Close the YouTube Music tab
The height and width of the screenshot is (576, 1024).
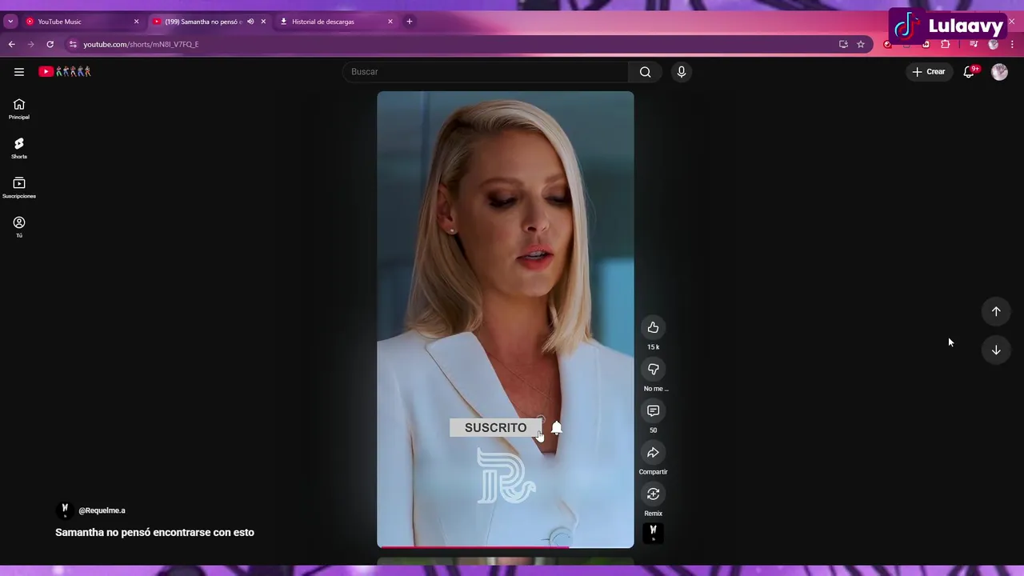(x=136, y=22)
